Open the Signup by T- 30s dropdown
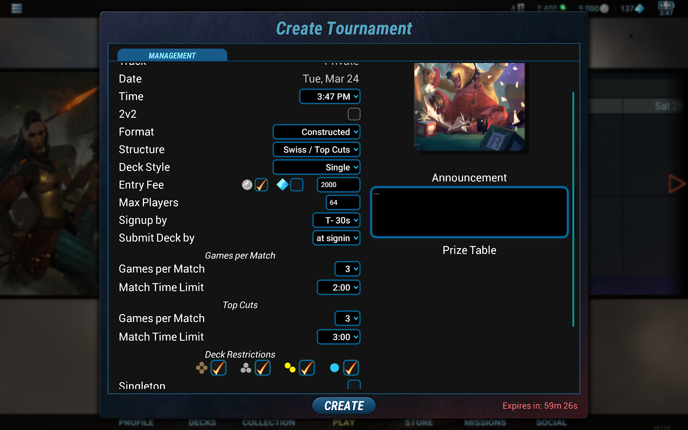The width and height of the screenshot is (688, 430). 336,220
